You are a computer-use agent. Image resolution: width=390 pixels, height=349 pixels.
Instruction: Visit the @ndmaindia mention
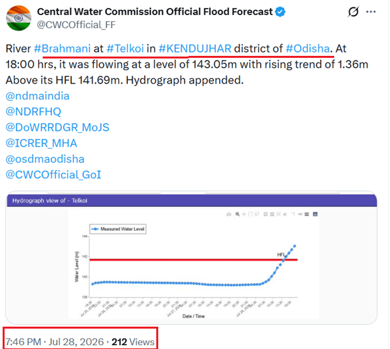point(37,96)
